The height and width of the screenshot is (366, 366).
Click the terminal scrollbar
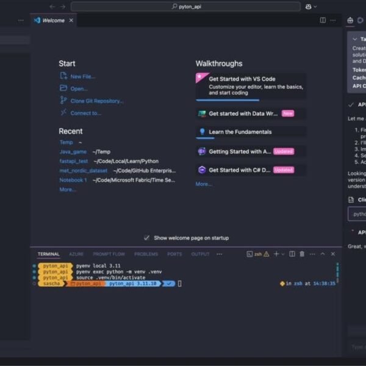(337, 273)
